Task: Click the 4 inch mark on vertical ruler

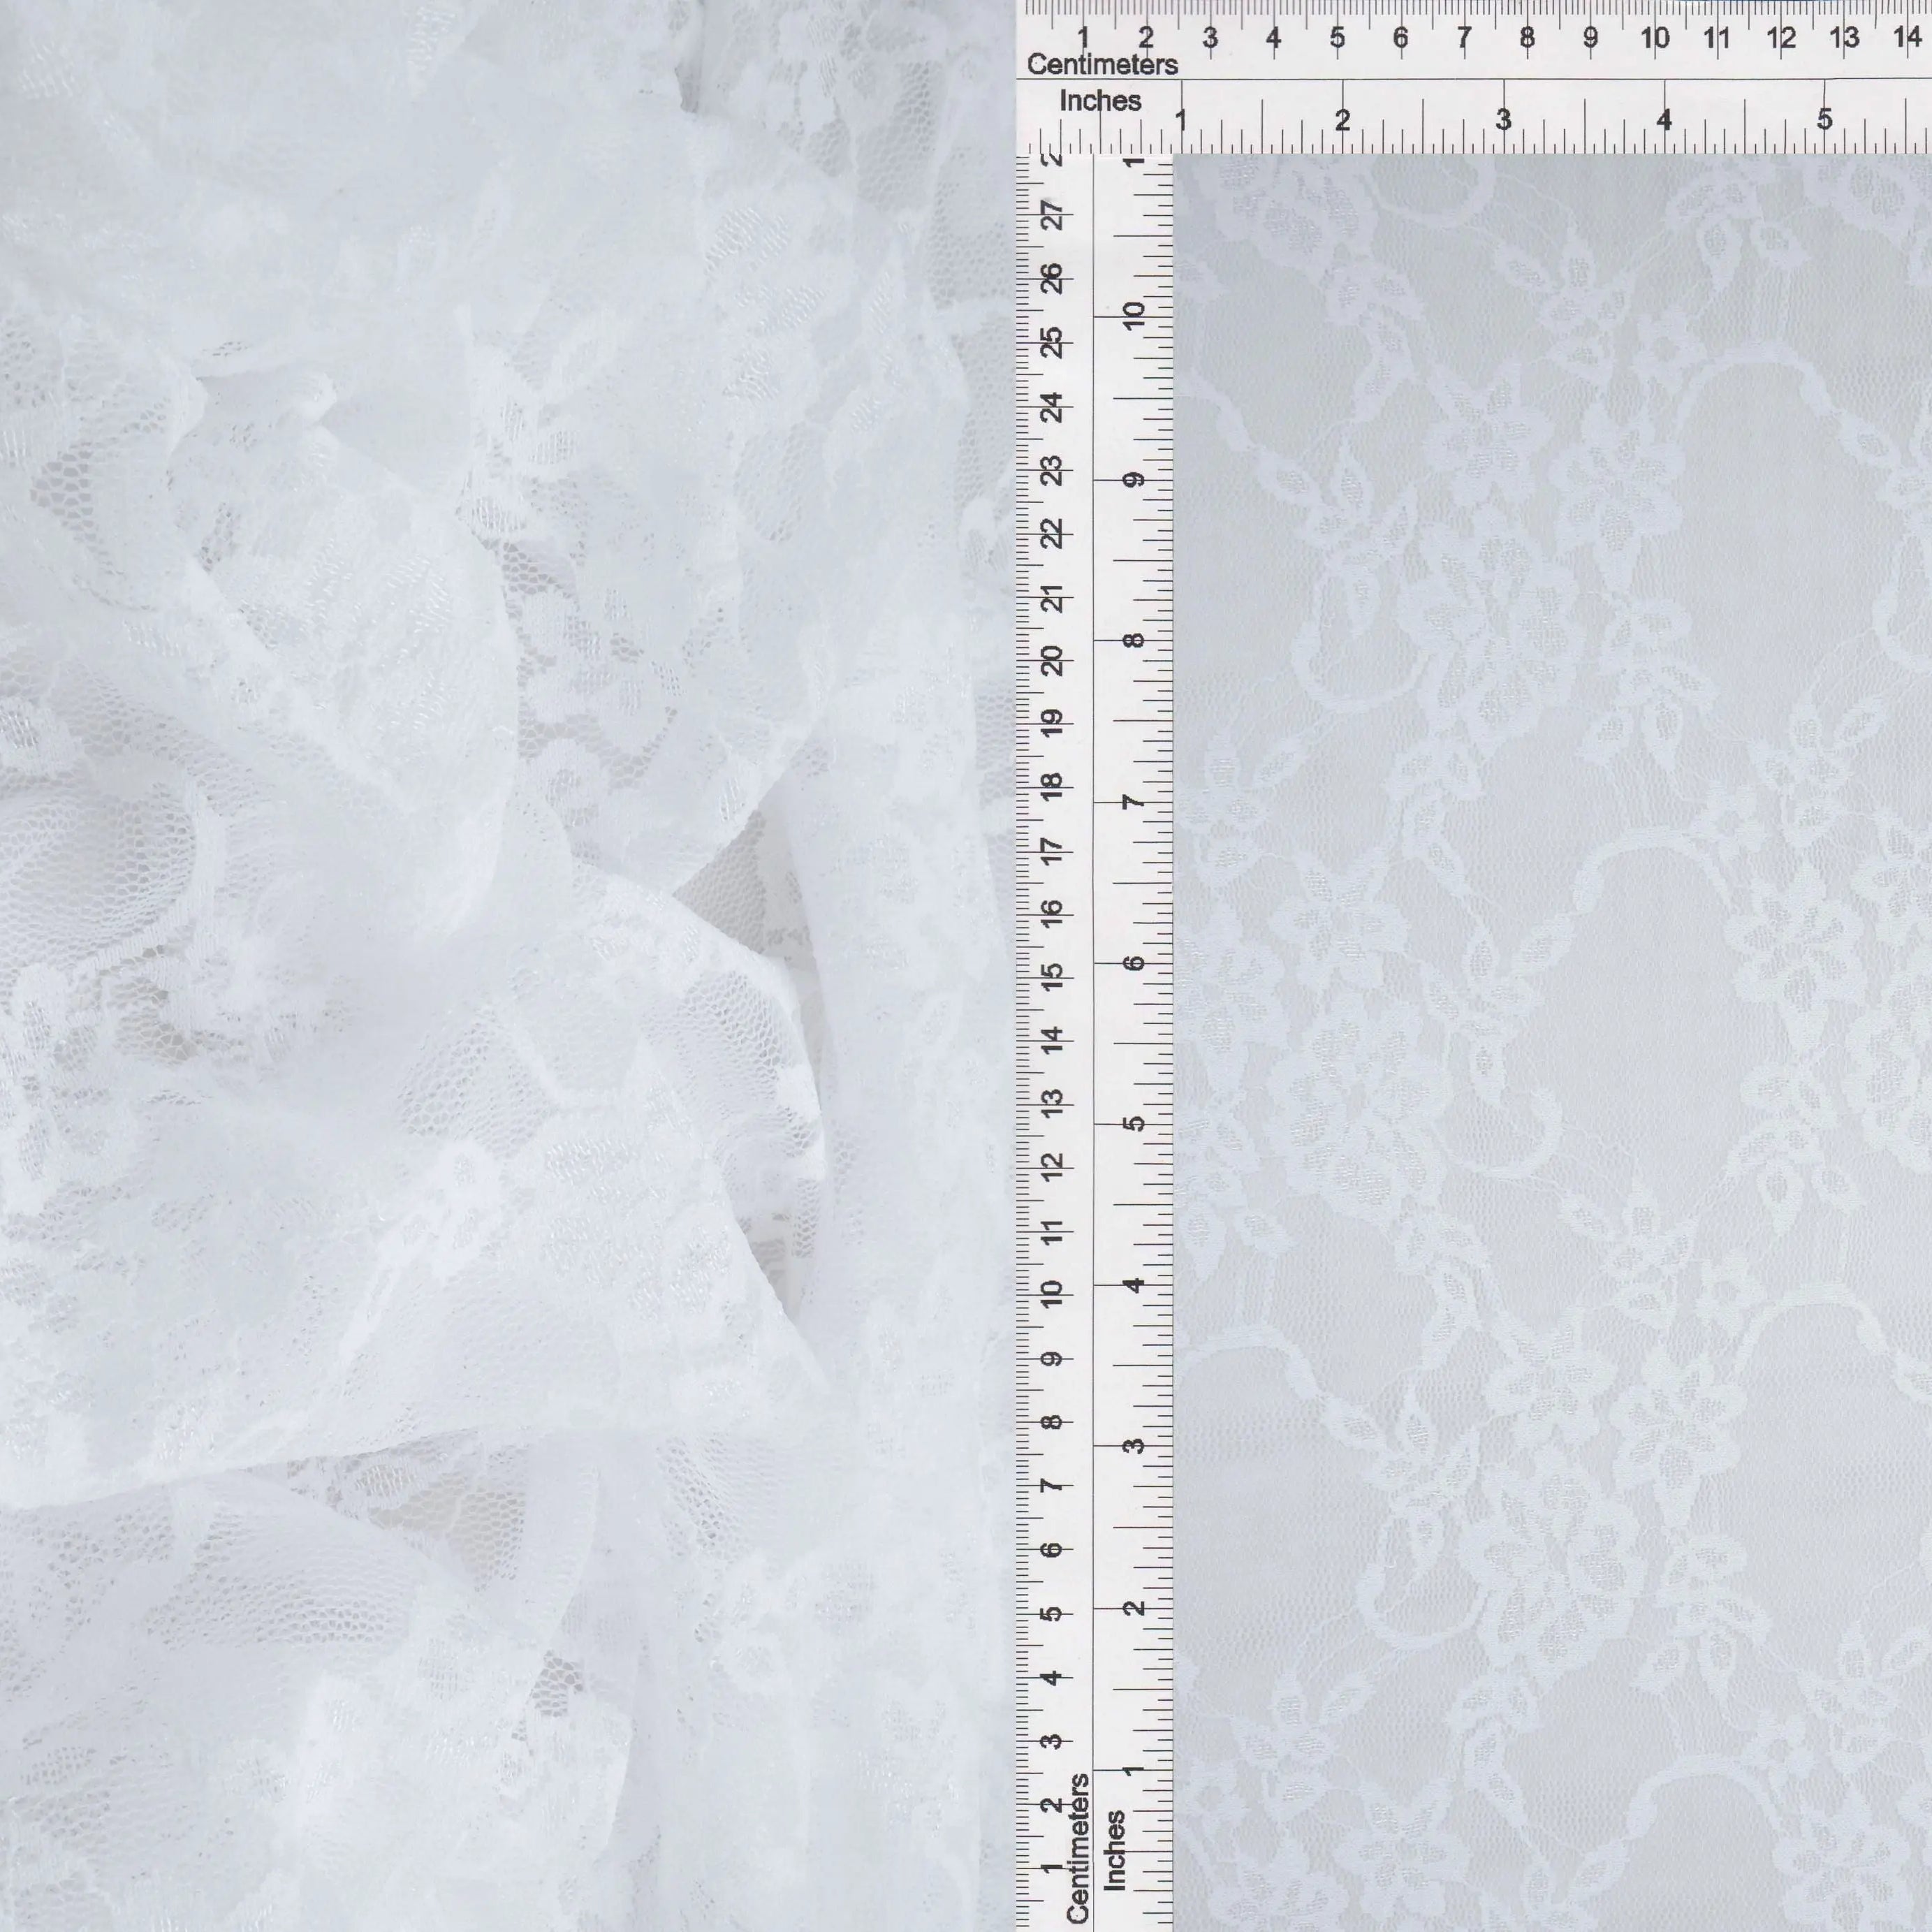Action: coord(1134,1285)
